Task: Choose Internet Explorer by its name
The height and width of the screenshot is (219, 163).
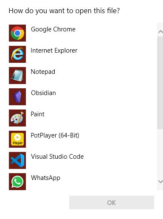Action: tap(54, 51)
